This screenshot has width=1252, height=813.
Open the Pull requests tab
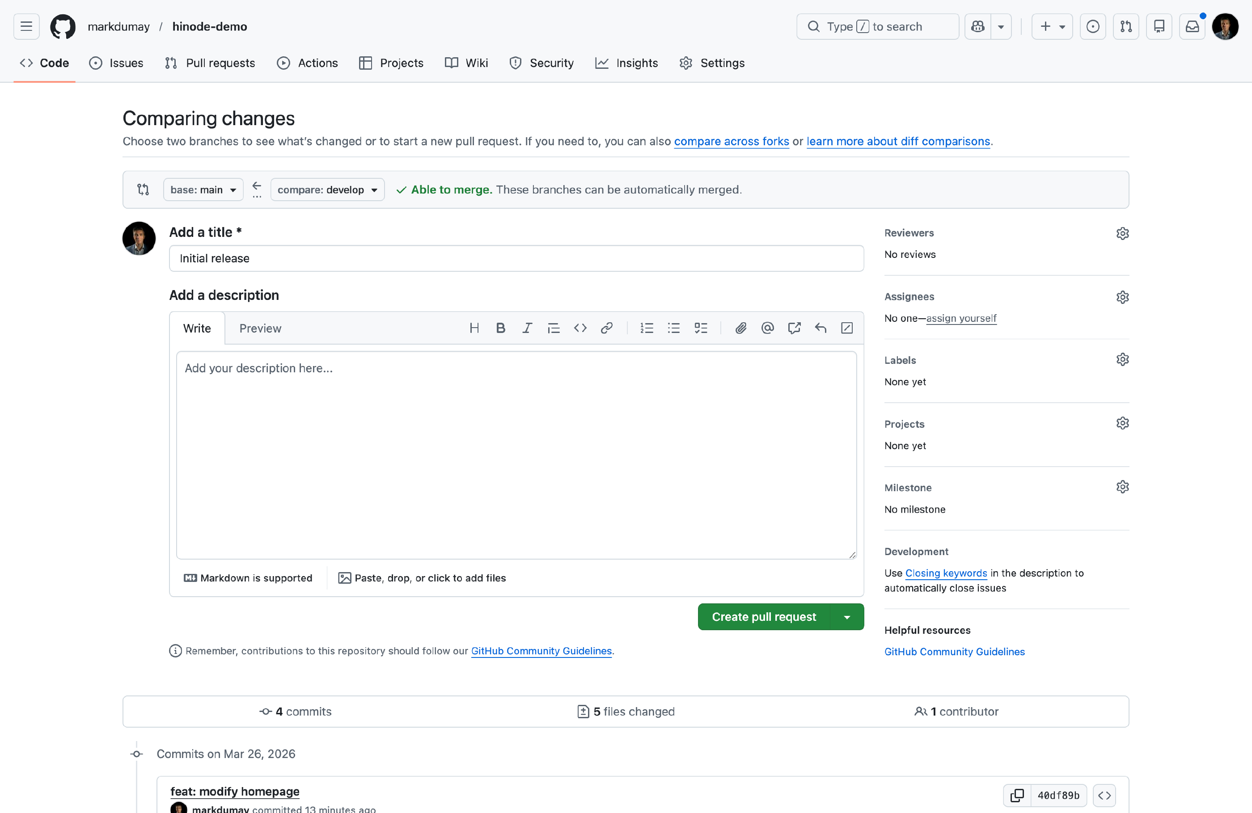(210, 63)
